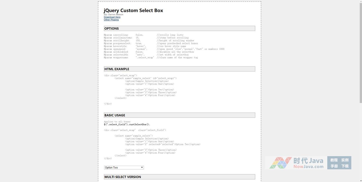Open the 下载 watermark link
The height and width of the screenshot is (182, 362).
(x=345, y=166)
